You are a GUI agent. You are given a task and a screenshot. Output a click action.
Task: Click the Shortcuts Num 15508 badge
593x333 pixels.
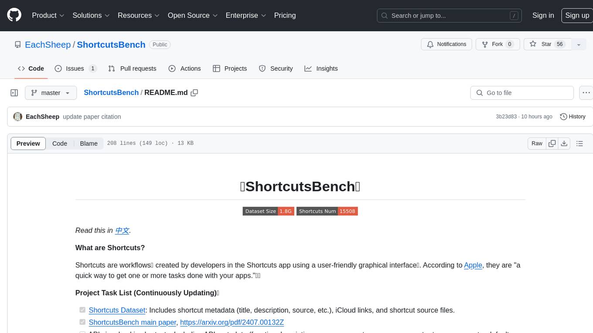327,211
